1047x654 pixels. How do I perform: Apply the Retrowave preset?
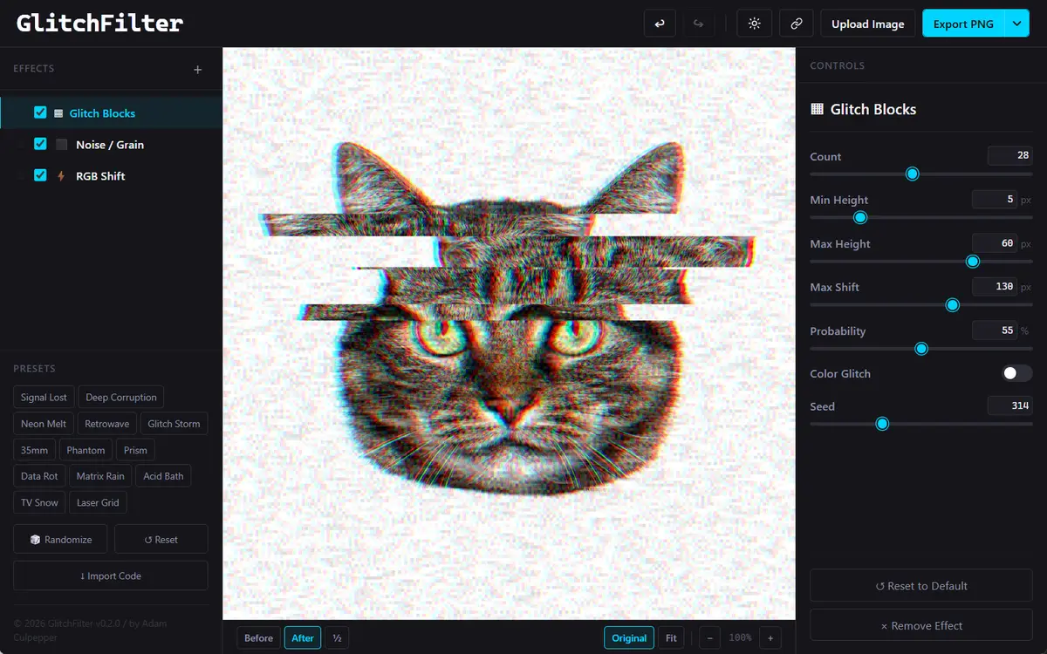106,424
